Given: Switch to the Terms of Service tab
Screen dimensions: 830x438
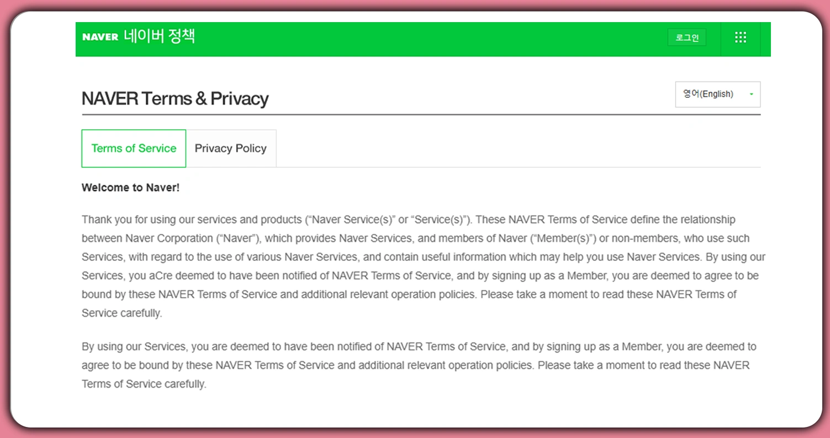Looking at the screenshot, I should tap(134, 149).
